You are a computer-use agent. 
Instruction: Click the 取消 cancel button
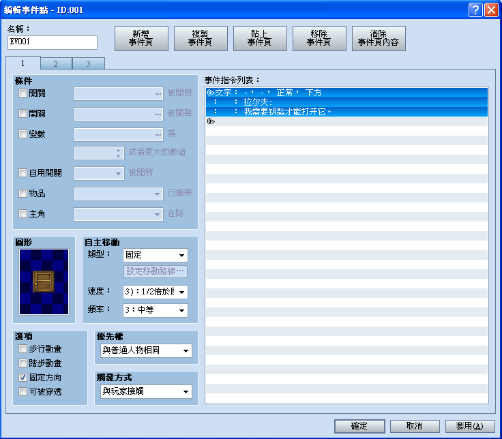tap(415, 426)
